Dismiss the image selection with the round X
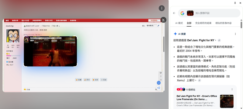This screenshot has height=109, width=243. [x=163, y=20]
